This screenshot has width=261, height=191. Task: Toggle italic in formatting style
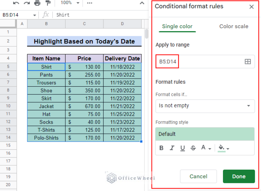point(172,148)
